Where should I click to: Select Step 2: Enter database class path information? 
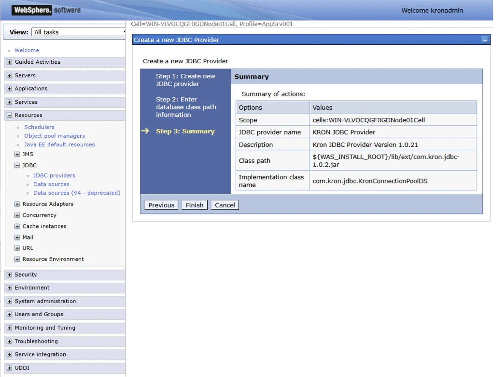point(186,107)
